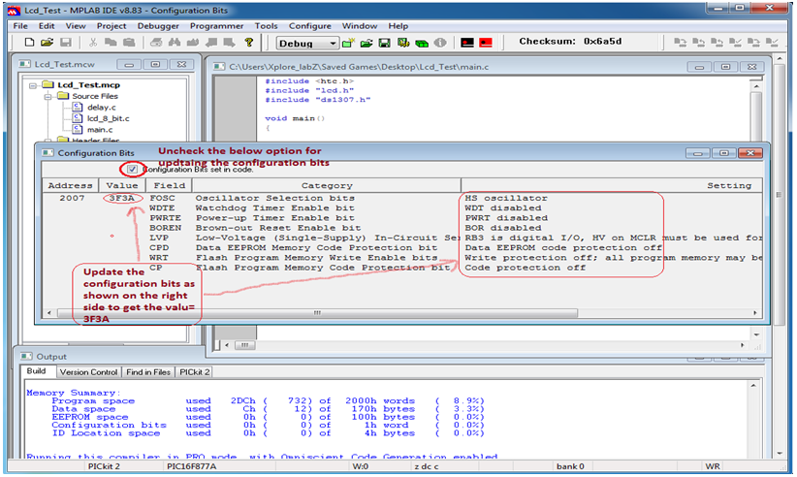Click the Build Options toolbar icon
797x477 pixels.
point(403,44)
